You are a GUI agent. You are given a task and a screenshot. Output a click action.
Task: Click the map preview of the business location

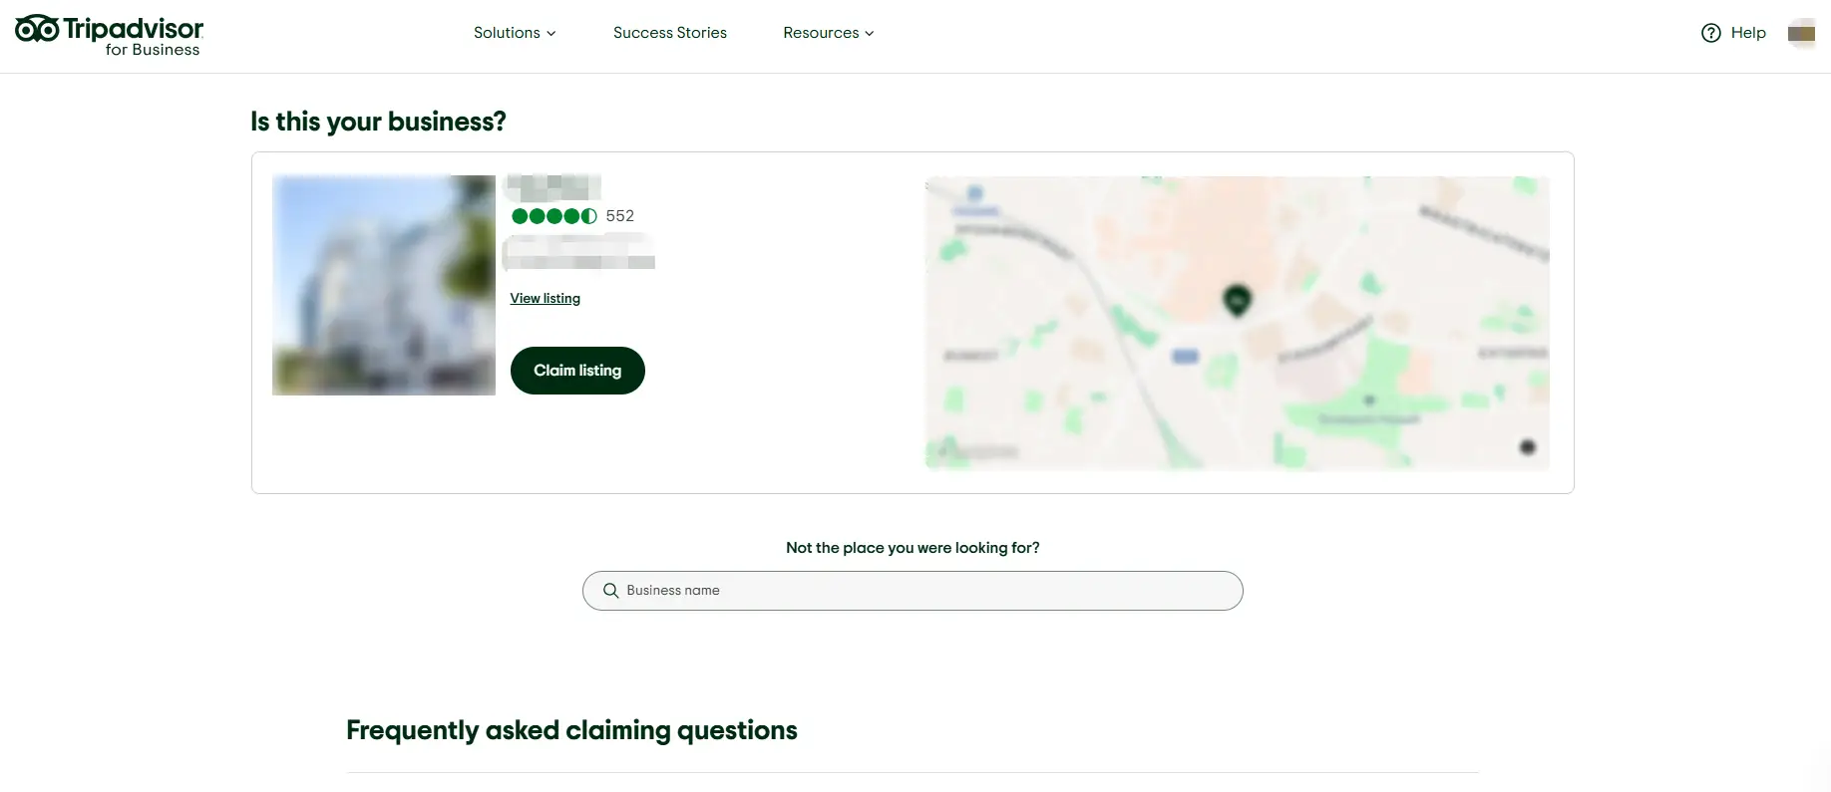click(1238, 323)
